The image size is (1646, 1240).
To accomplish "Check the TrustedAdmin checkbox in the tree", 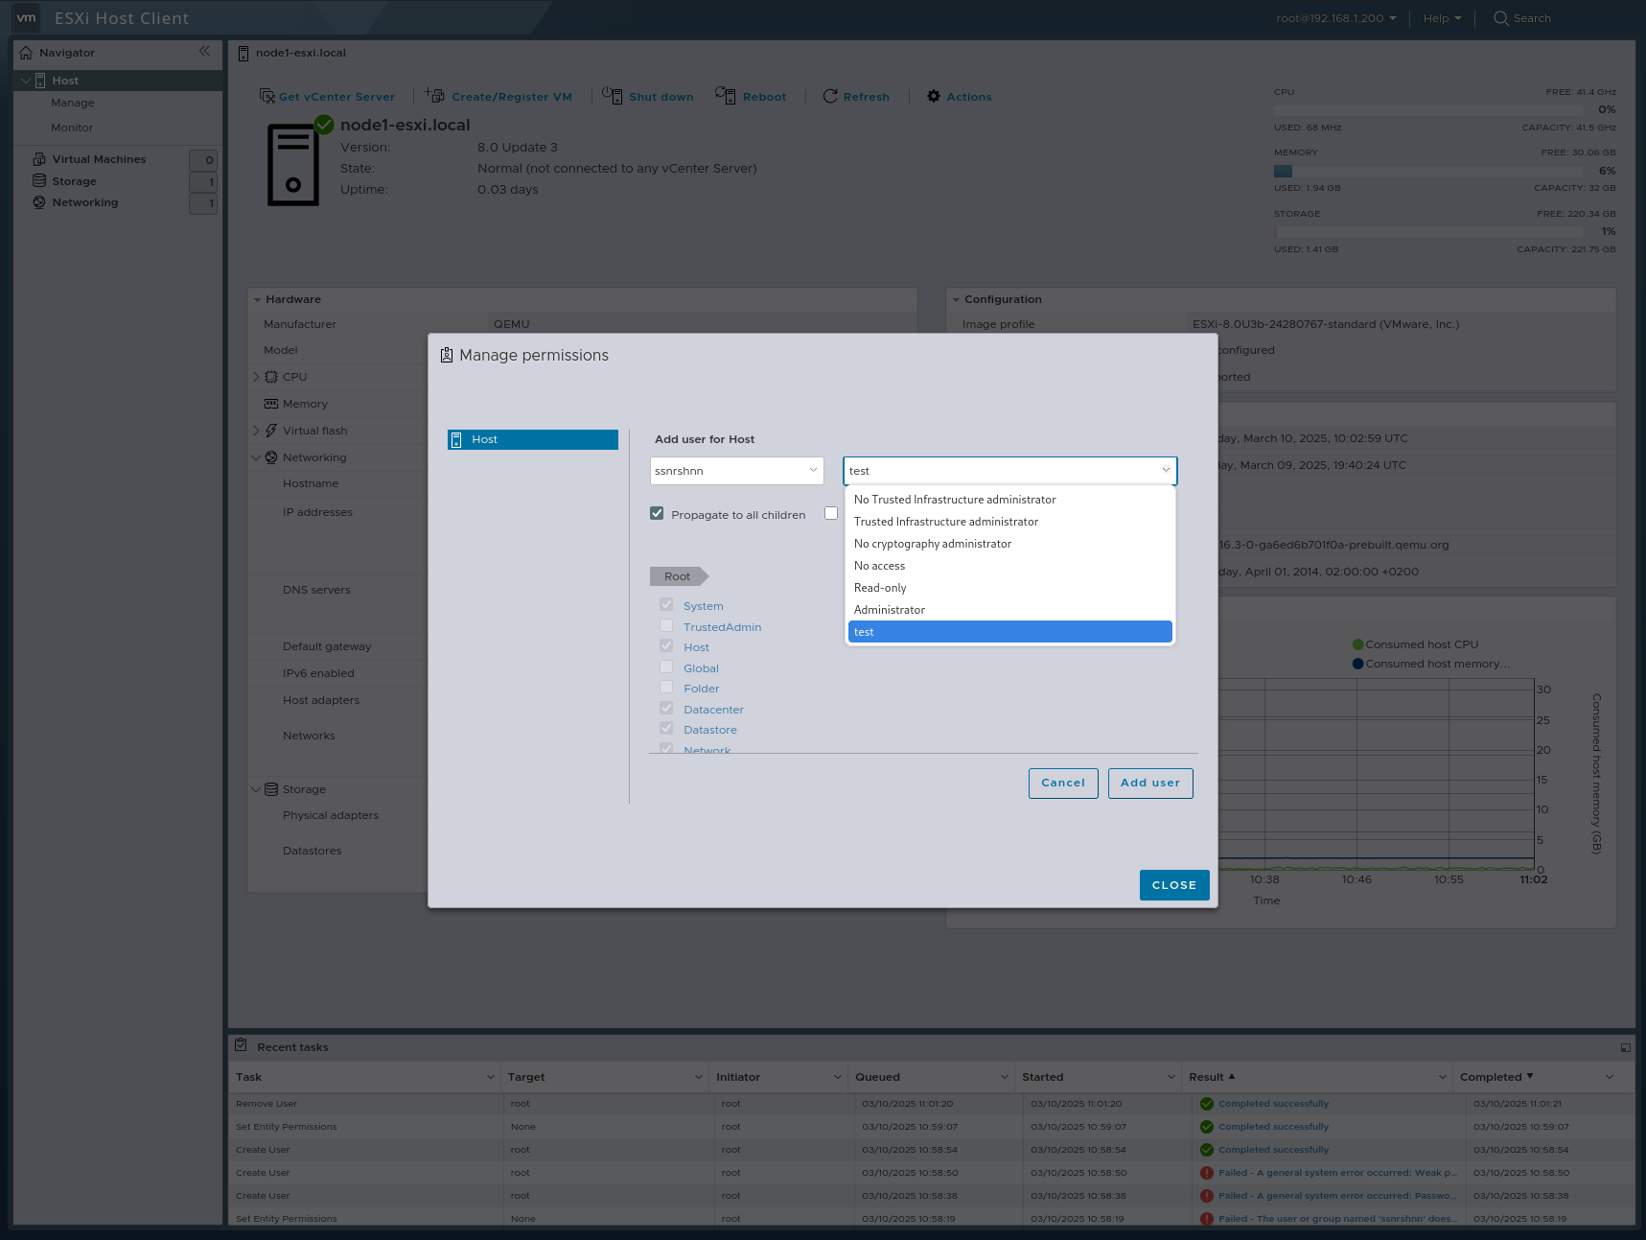I will (666, 625).
